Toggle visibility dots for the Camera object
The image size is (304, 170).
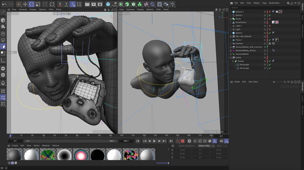267,44
